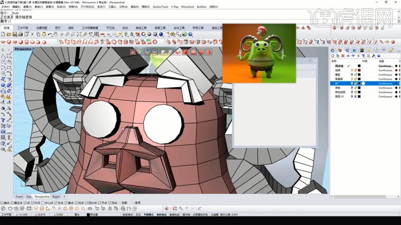Click new layer icon in panel
Image resolution: width=401 pixels, height=225 pixels.
click(x=333, y=56)
